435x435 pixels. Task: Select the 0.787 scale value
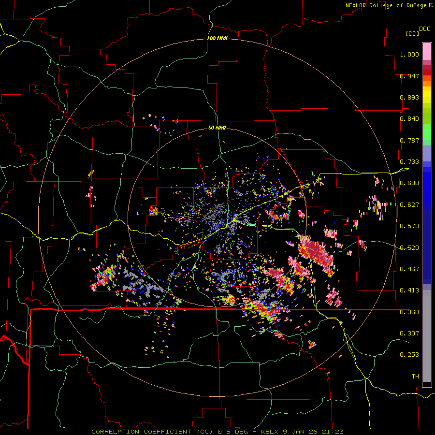[409, 140]
